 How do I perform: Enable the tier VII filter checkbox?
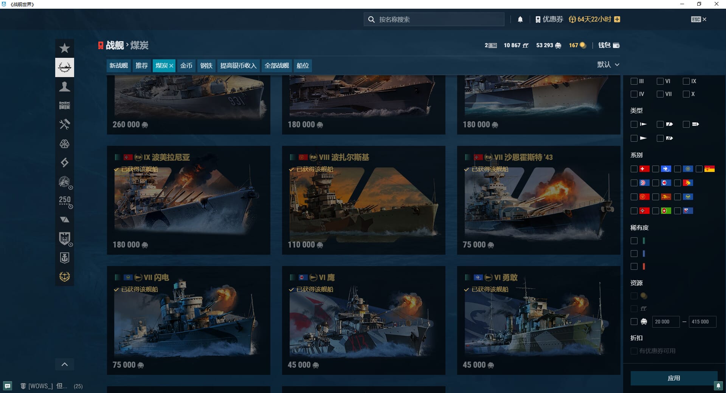click(x=660, y=94)
